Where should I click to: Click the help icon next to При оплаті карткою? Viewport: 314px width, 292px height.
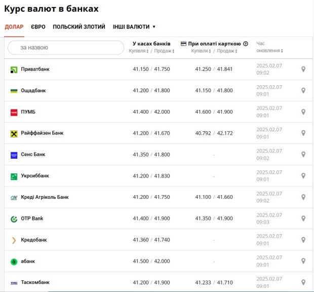point(246,44)
